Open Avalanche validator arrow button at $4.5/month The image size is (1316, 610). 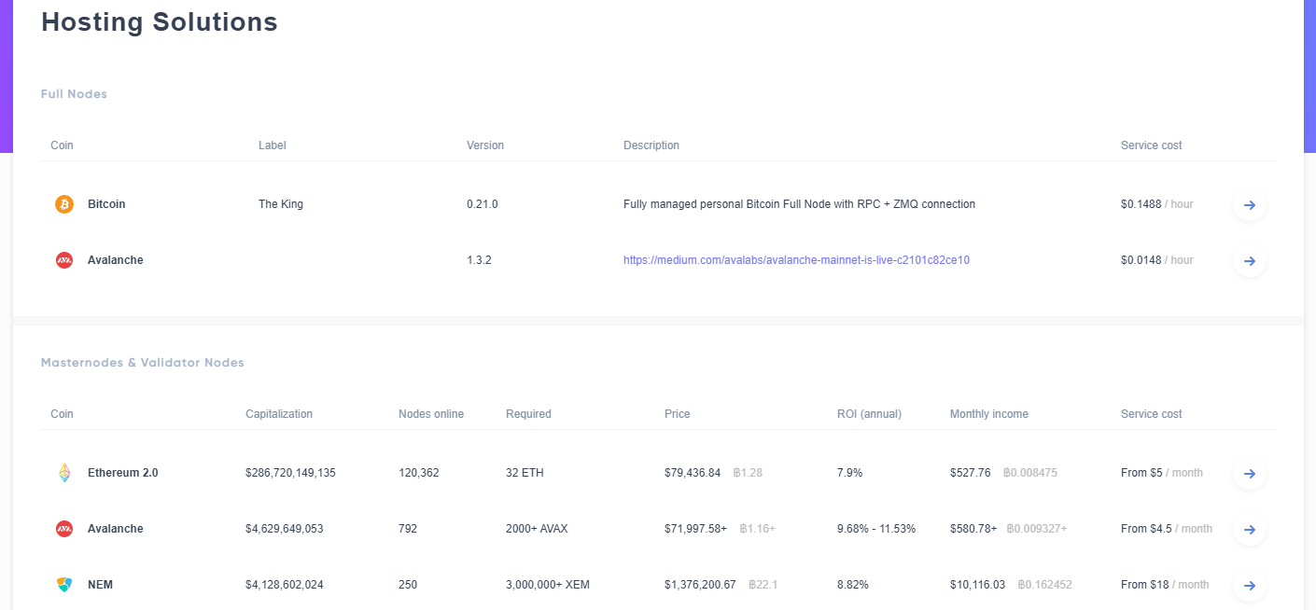click(x=1250, y=529)
